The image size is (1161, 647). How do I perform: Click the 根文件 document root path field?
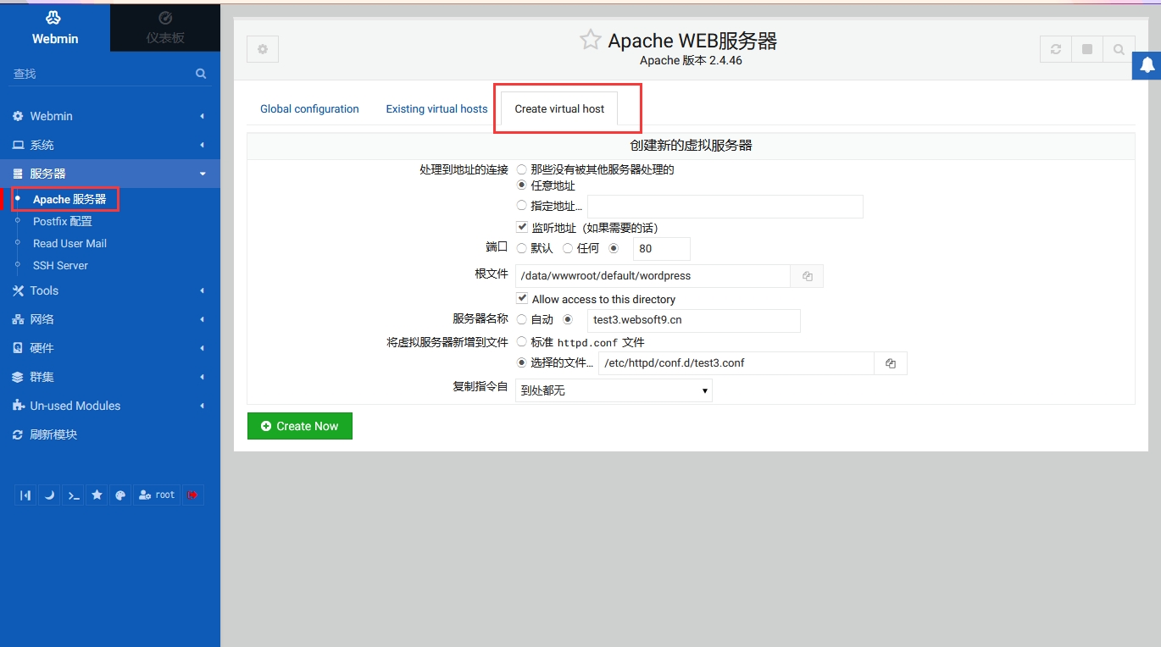pyautogui.click(x=653, y=276)
